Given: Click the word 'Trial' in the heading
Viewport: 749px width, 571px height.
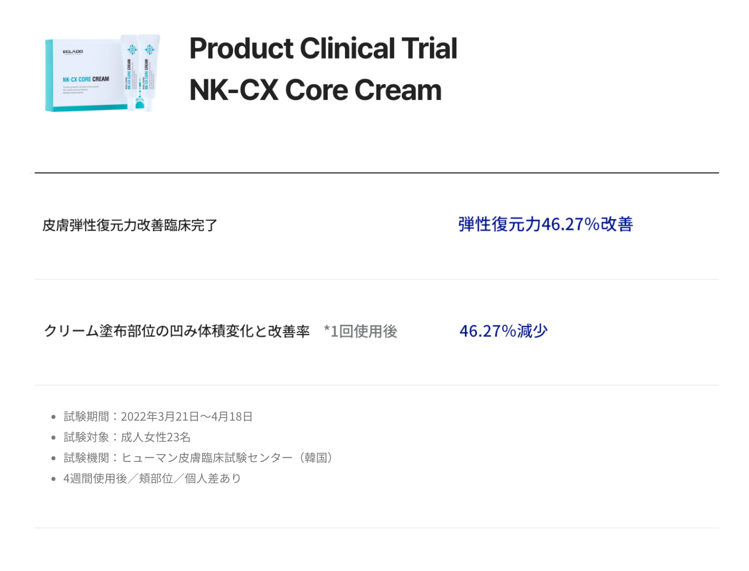Looking at the screenshot, I should point(429,48).
